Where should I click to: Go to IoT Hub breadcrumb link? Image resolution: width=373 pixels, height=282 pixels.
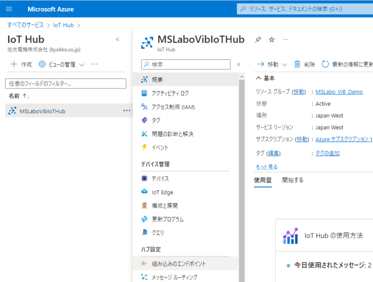coord(63,25)
